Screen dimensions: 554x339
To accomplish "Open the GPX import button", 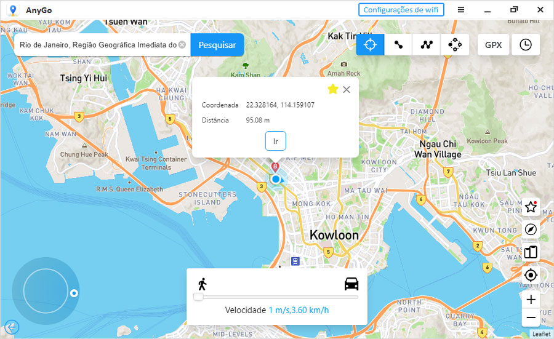I will (x=493, y=45).
